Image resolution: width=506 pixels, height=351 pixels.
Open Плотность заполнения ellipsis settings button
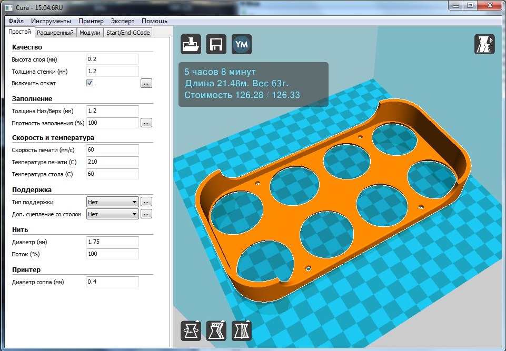pos(146,123)
